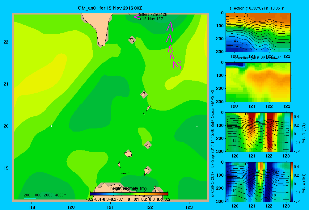This screenshot has width=309, height=210.
Task: Select the 'drifters 72h@12h' annotation
Action: click(153, 15)
